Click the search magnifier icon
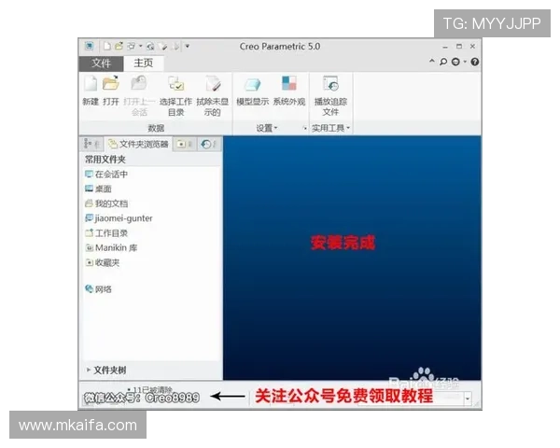 pos(443,62)
